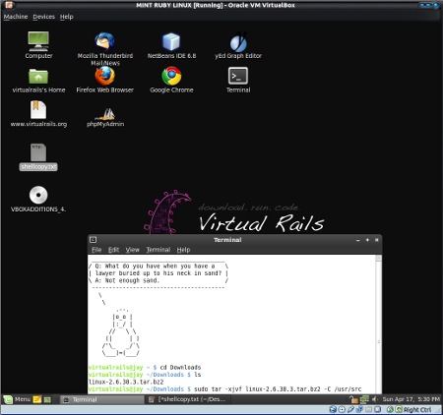
Task: Open the Terminal Edit menu
Action: (113, 250)
